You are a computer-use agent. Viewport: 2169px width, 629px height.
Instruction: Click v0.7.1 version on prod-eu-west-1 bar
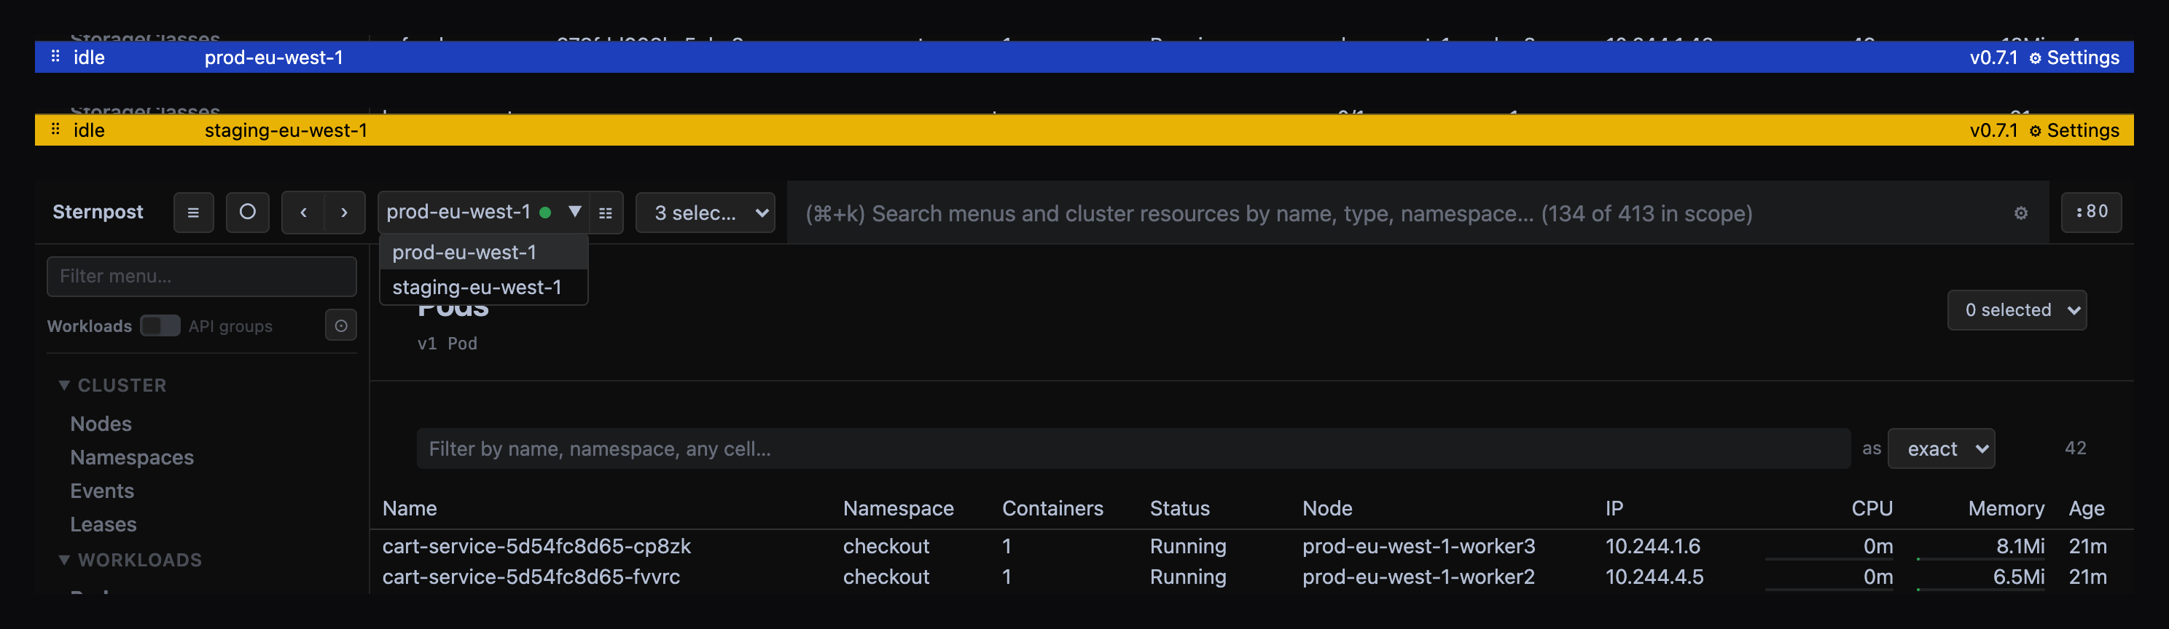pyautogui.click(x=1993, y=58)
